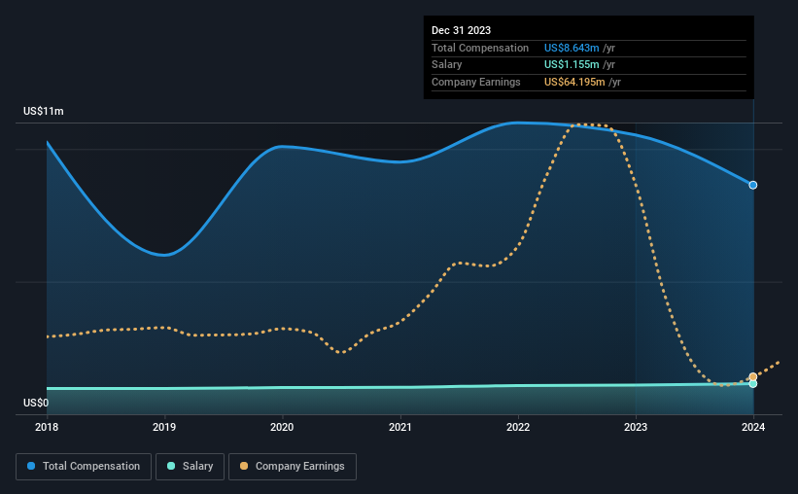The width and height of the screenshot is (798, 494).
Task: Click the teal Salary data point at 2024
Action: [x=752, y=384]
